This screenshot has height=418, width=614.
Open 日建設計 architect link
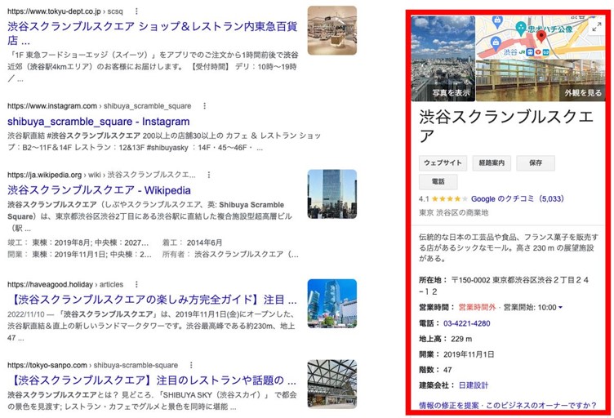474,385
